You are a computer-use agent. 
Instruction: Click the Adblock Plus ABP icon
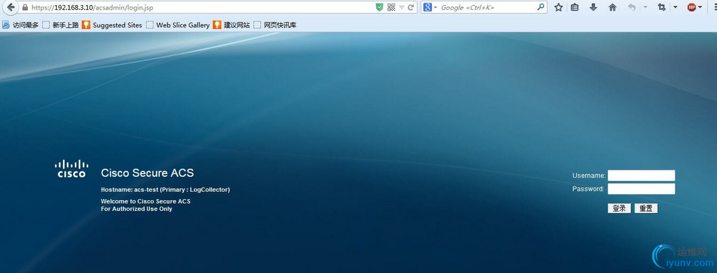tap(691, 8)
